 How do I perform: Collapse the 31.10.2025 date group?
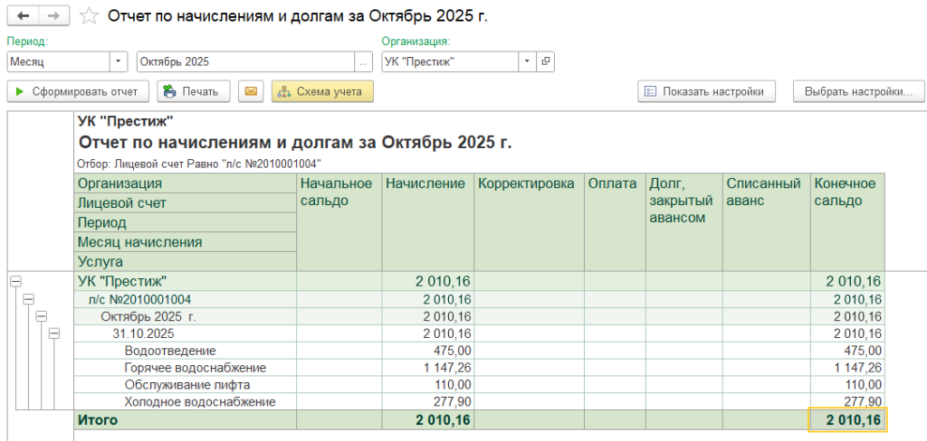[53, 333]
